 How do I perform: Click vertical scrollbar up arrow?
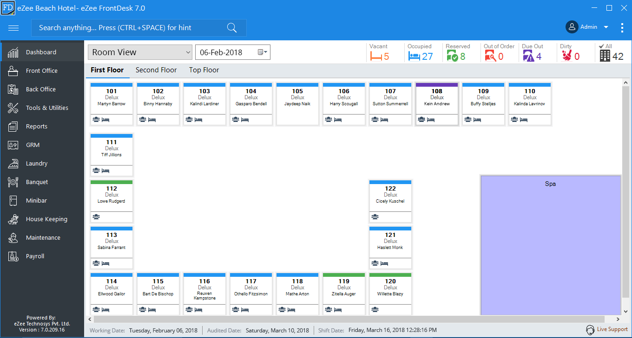625,83
